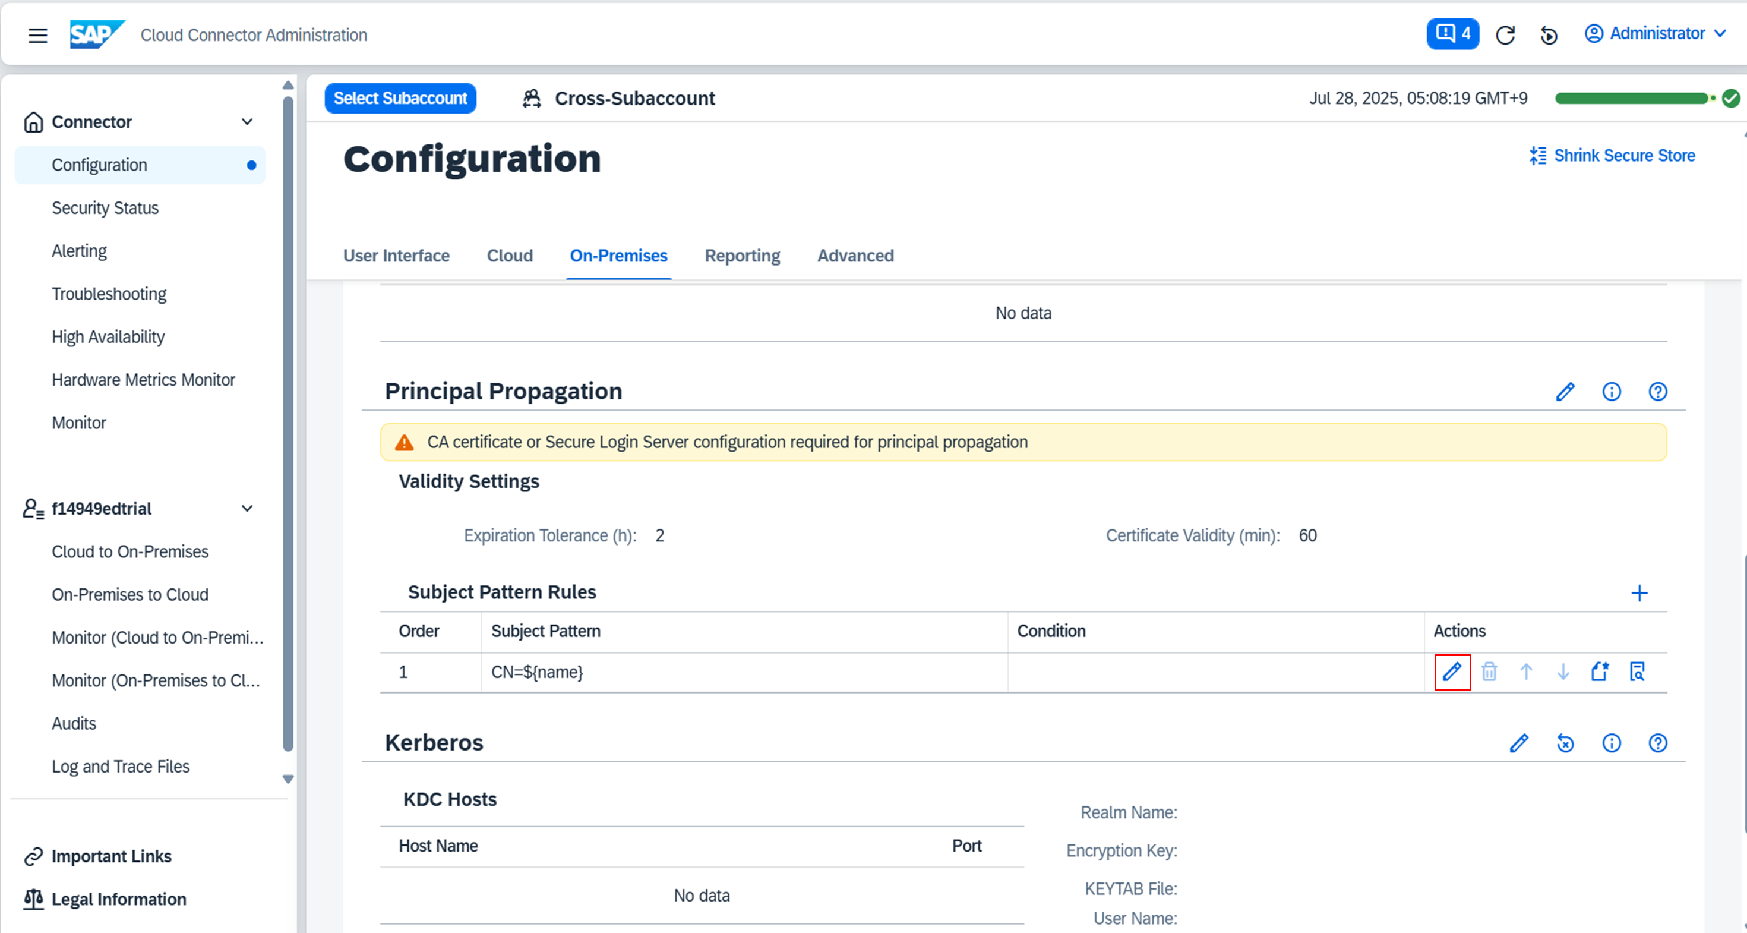Viewport: 1747px width, 933px height.
Task: Edit Principal Propagation settings
Action: tap(1565, 392)
